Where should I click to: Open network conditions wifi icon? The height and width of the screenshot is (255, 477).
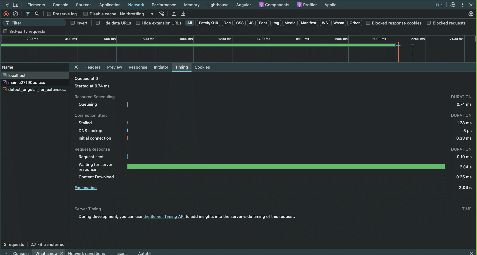click(162, 14)
